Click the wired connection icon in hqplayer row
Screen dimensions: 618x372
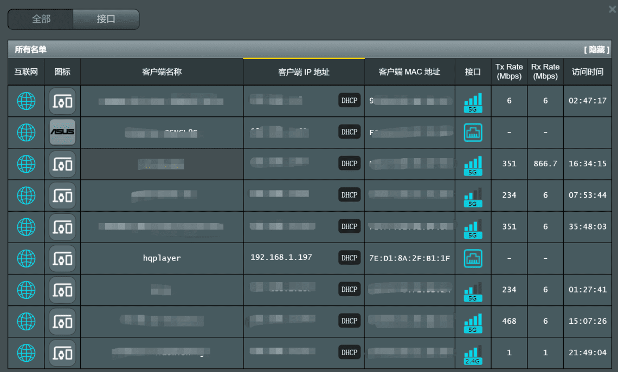(x=472, y=258)
